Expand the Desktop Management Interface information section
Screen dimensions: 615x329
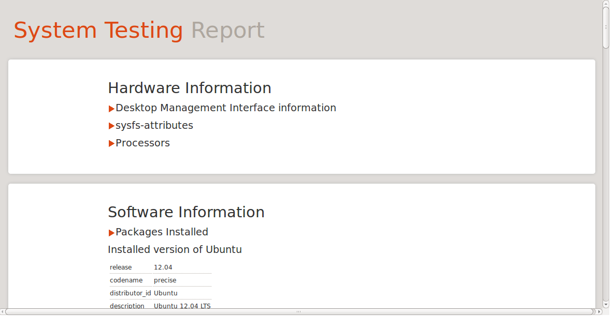(225, 108)
